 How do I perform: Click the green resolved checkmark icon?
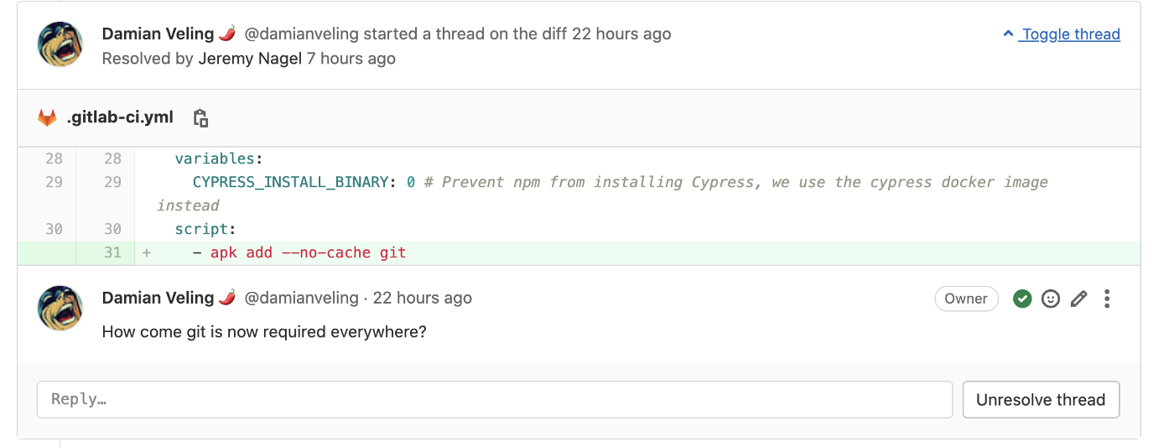pos(1022,299)
